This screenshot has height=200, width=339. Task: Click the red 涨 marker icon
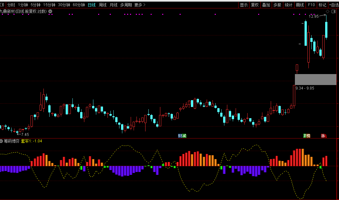coord(324,136)
